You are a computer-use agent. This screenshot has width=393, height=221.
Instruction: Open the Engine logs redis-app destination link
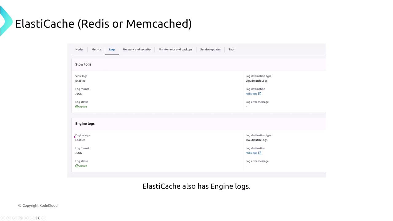click(251, 153)
